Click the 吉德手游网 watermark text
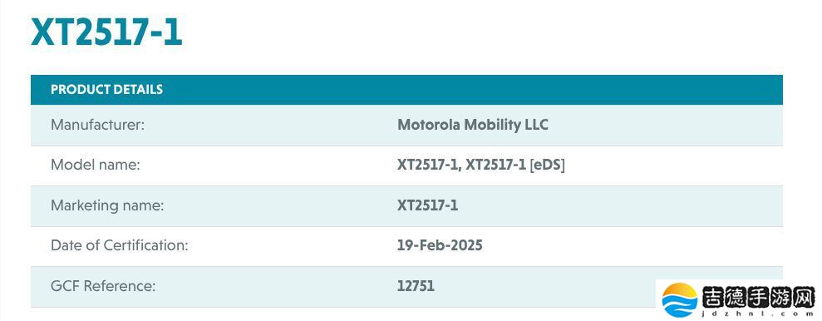 (x=759, y=296)
